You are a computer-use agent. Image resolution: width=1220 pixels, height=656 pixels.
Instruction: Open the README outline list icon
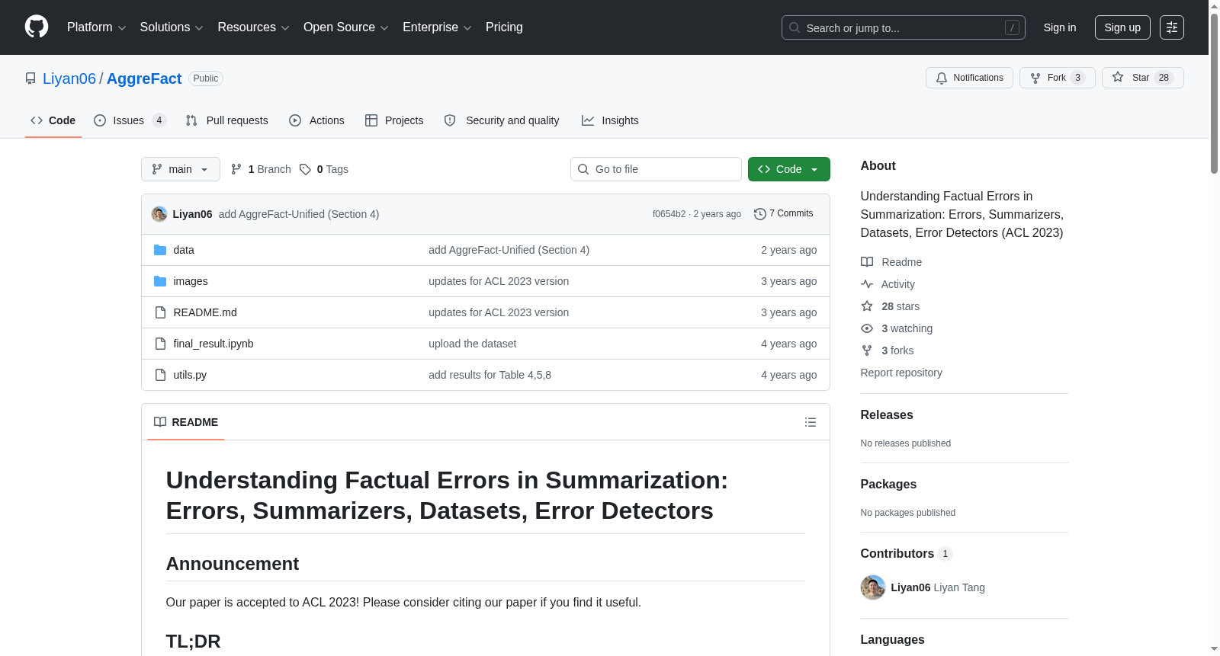tap(811, 422)
